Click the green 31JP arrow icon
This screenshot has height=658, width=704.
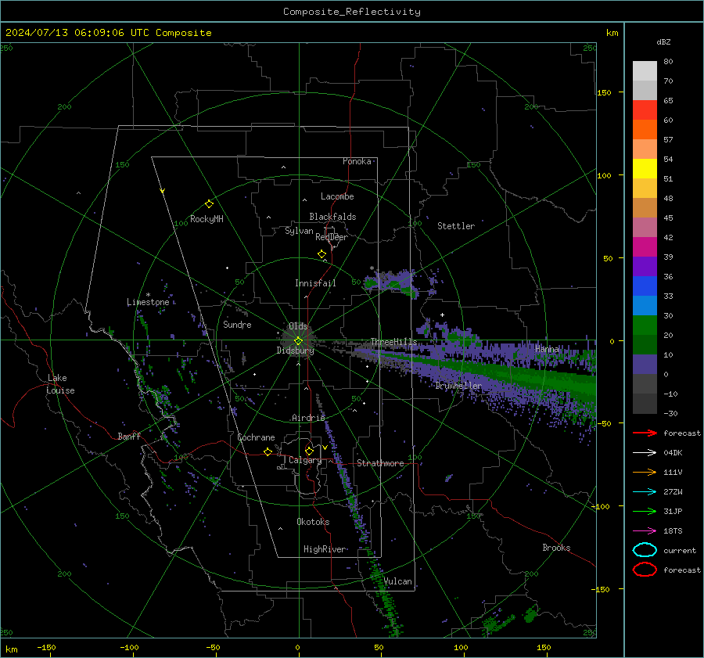click(x=645, y=511)
